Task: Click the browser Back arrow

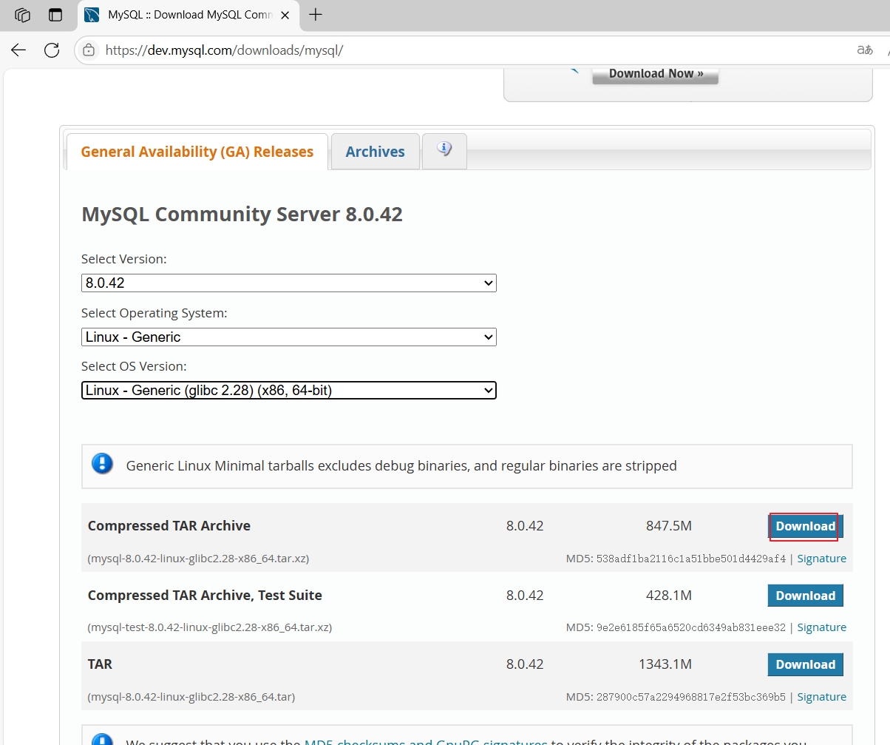Action: pos(18,50)
